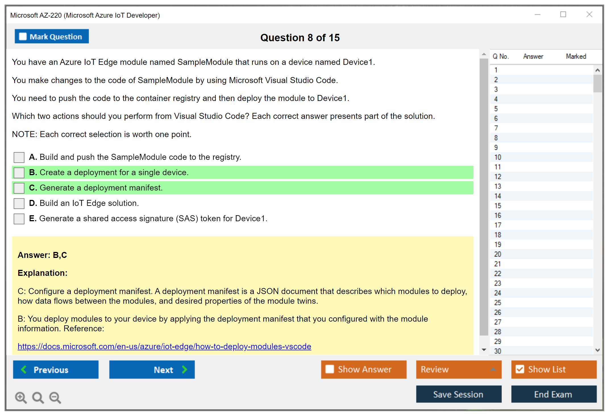The height and width of the screenshot is (418, 611).
Task: Check option D Build an IoT Edge solution
Action: pyautogui.click(x=19, y=203)
